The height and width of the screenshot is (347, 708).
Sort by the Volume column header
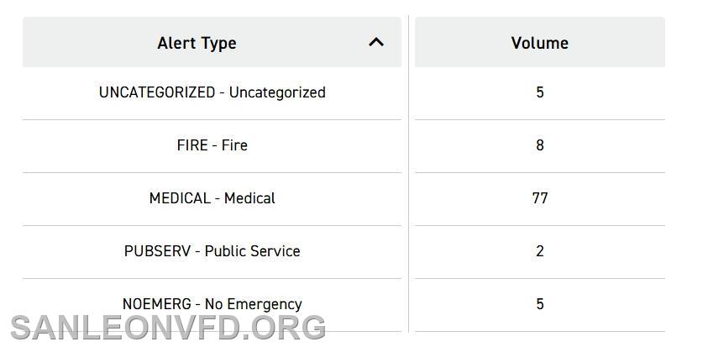point(539,43)
